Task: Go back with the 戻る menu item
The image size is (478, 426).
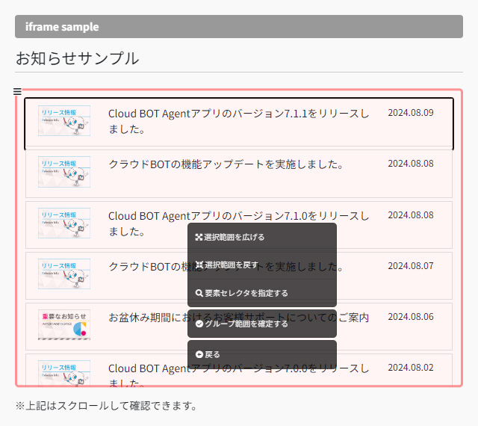Action: coord(262,354)
